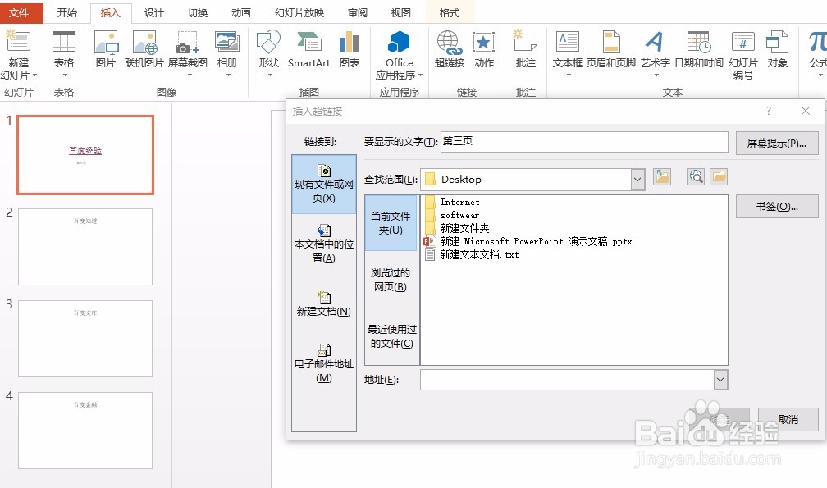This screenshot has width=827, height=488.
Task: Click the Browse for File folder icon
Action: pyautogui.click(x=719, y=176)
